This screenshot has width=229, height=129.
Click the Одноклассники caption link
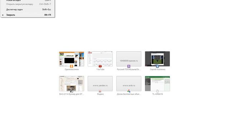(72, 70)
